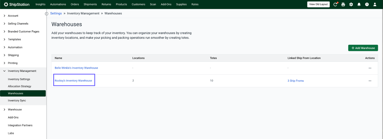
Task: Open actions menu for Belle Winkle's warehouse
Action: (x=370, y=68)
